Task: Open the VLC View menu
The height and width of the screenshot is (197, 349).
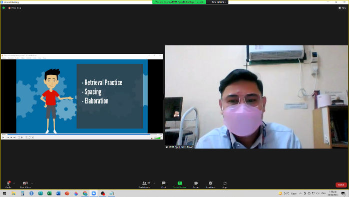Action: [40, 58]
